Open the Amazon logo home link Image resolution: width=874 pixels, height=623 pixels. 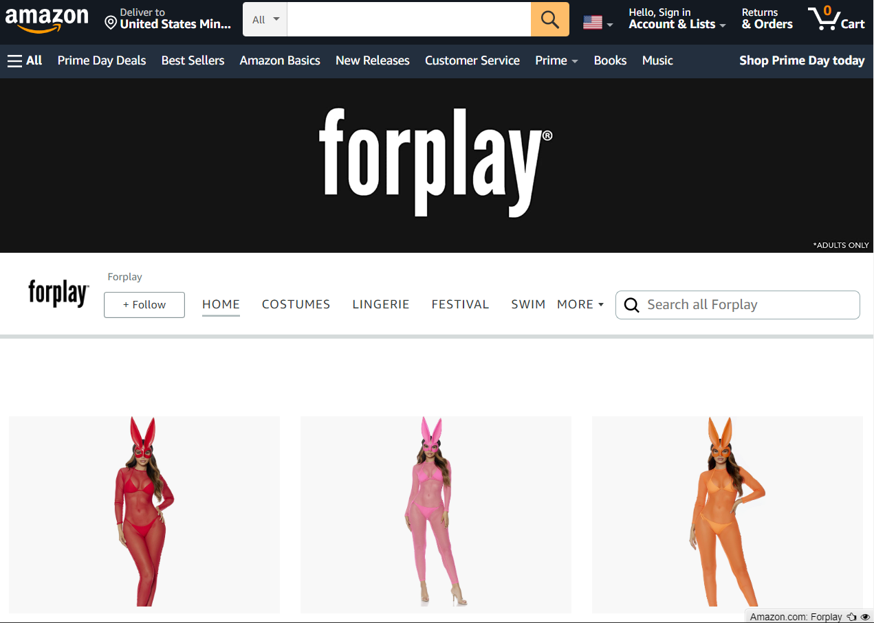(x=47, y=19)
